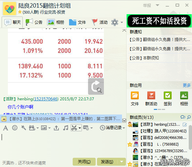
Task: Switch to the 聊天 tab
Action: click(x=12, y=22)
